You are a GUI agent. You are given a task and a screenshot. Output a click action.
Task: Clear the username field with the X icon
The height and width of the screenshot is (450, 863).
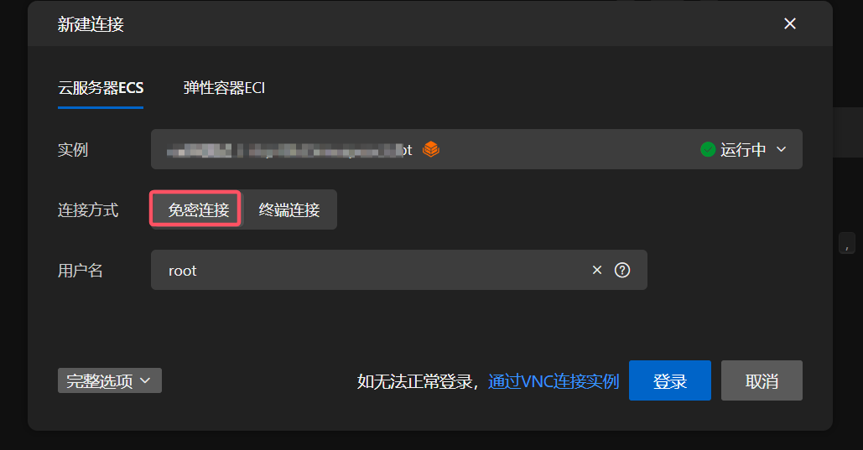[x=597, y=270]
